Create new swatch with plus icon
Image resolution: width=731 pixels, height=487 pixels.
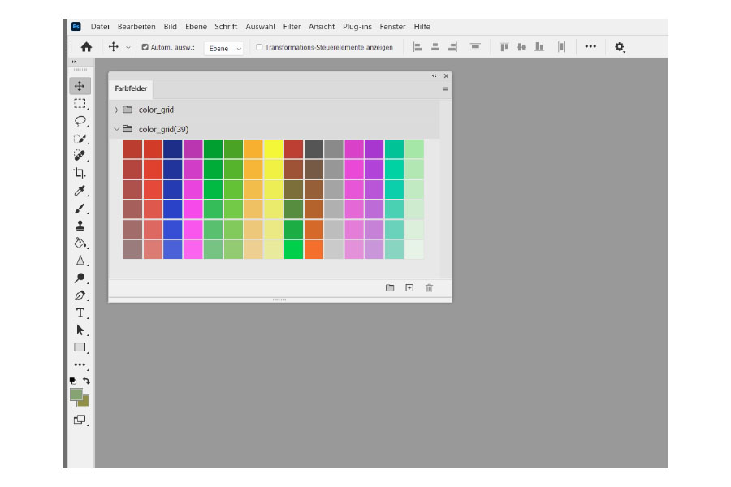409,287
